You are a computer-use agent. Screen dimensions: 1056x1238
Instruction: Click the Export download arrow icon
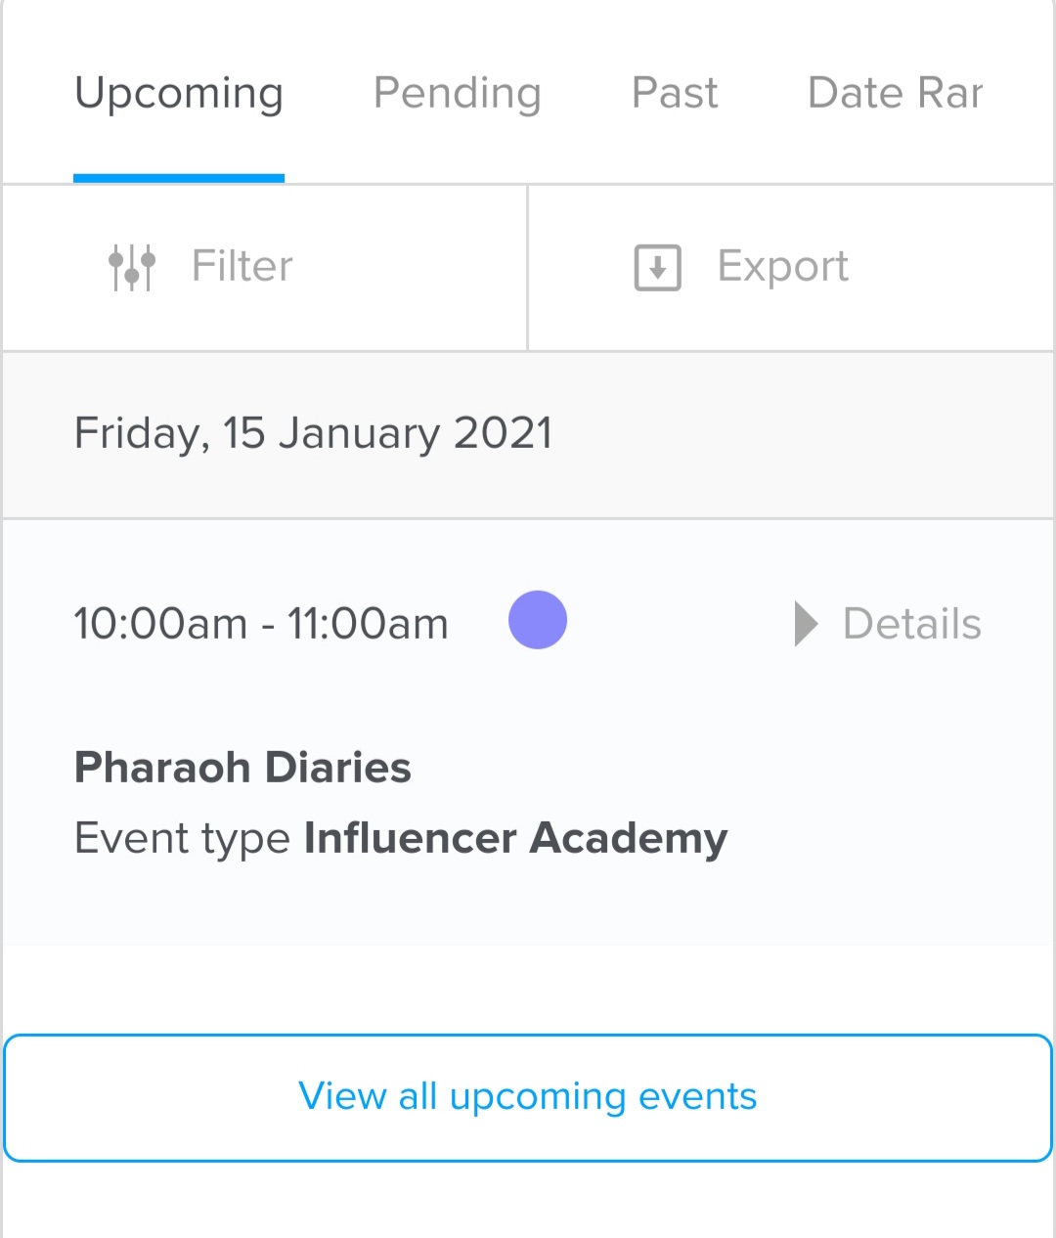point(657,267)
